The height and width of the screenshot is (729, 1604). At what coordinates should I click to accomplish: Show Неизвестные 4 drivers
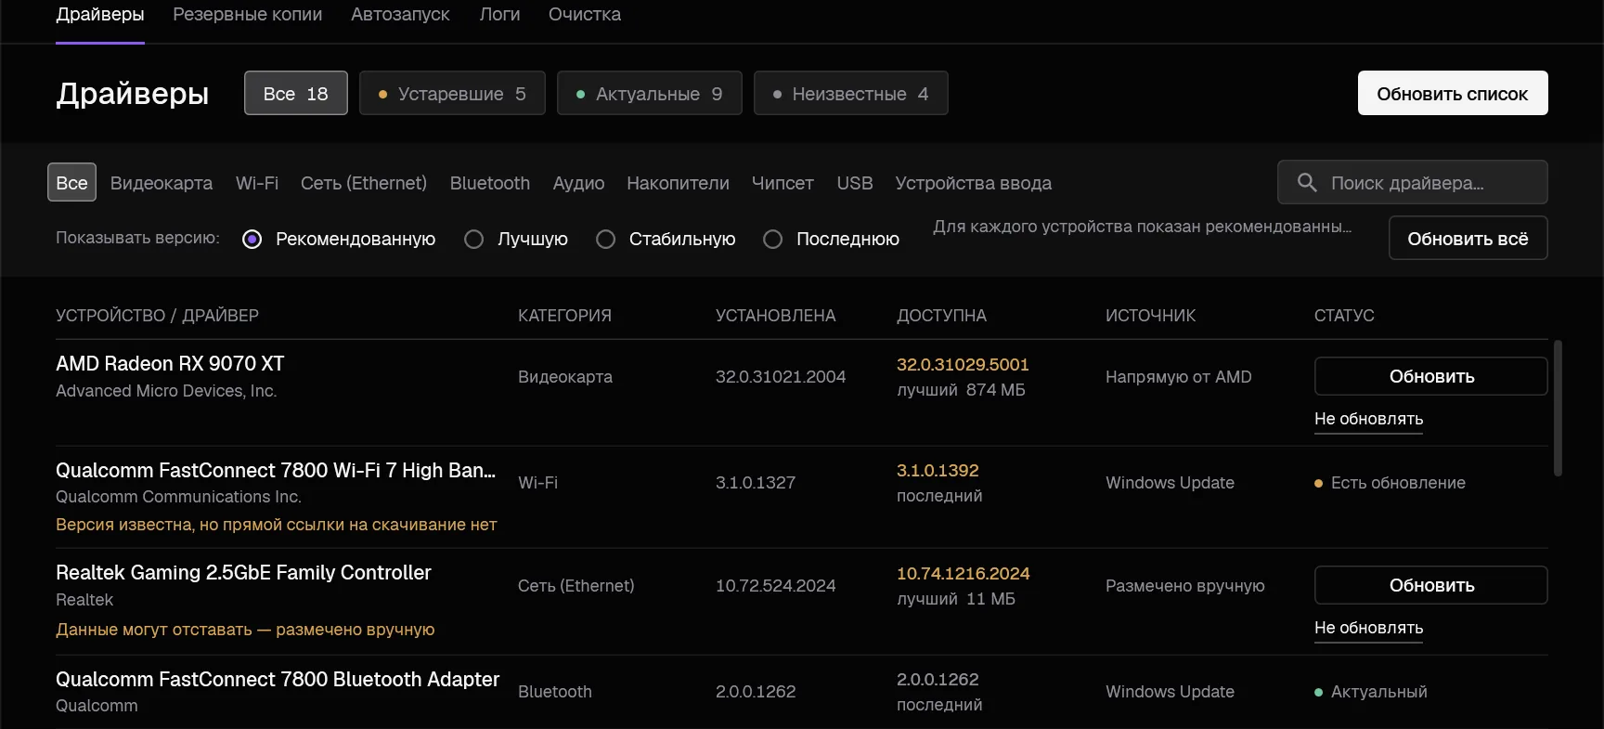[x=851, y=93]
